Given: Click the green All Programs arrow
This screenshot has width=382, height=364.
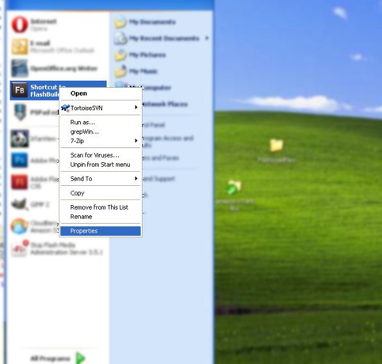Looking at the screenshot, I should click(x=80, y=358).
